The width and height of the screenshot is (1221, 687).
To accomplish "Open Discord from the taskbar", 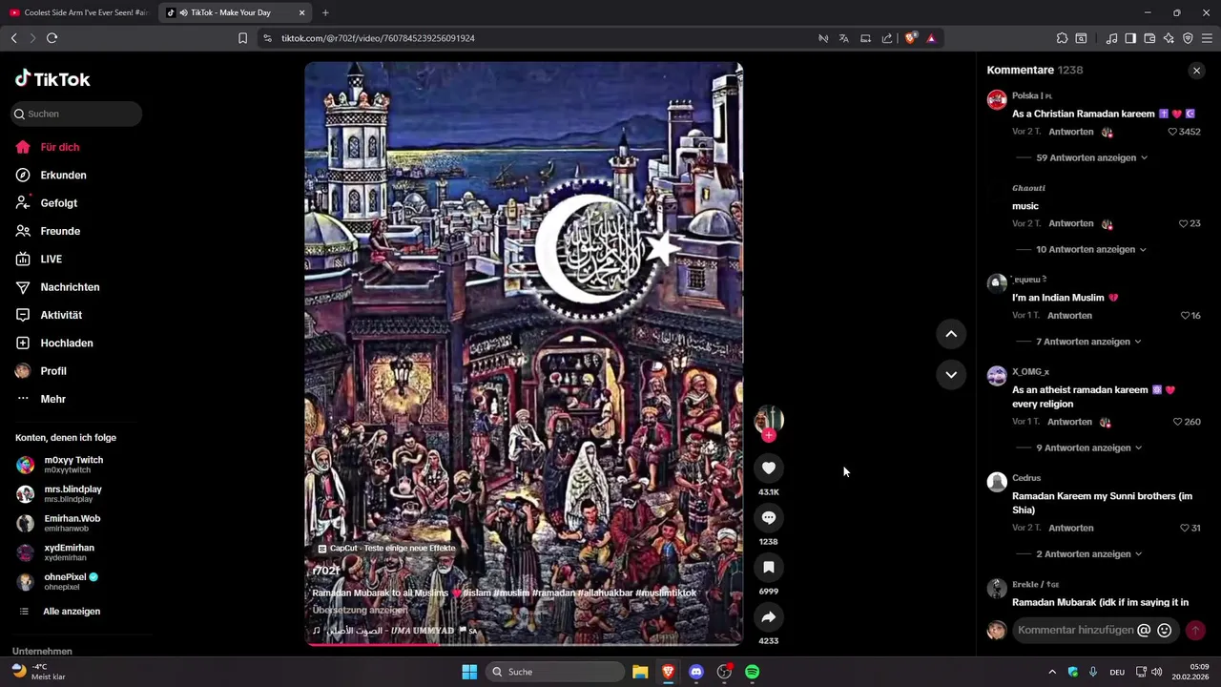I will click(696, 672).
